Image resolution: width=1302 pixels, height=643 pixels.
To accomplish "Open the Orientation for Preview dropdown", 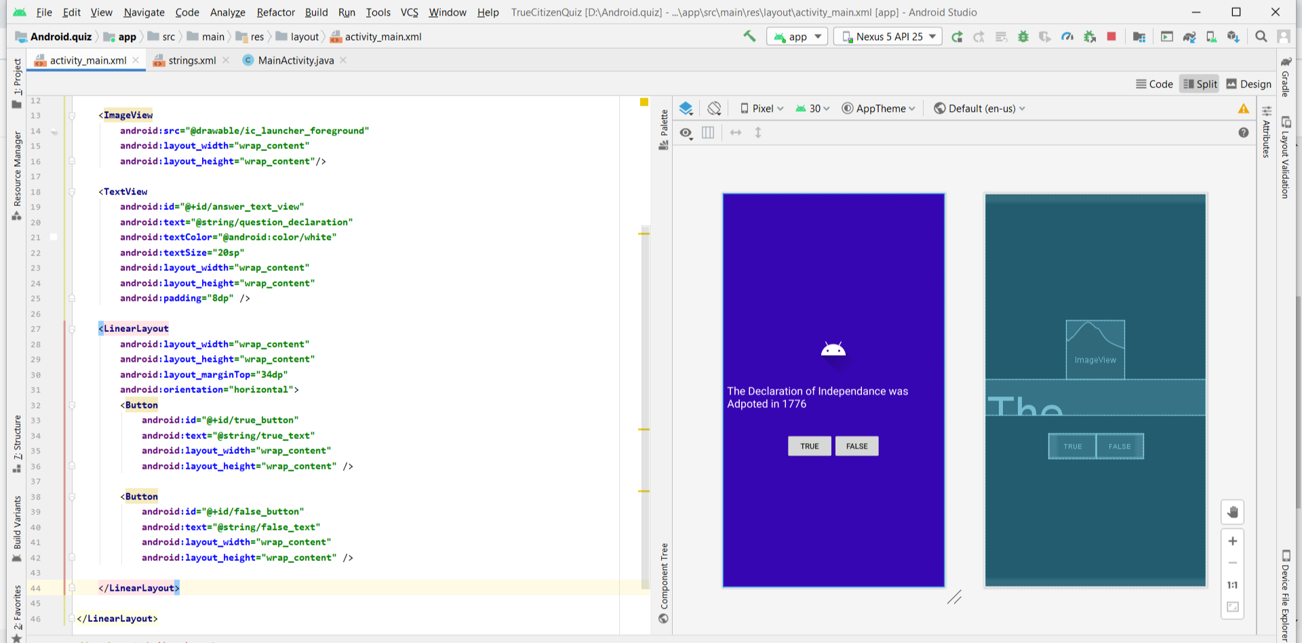I will tap(714, 108).
